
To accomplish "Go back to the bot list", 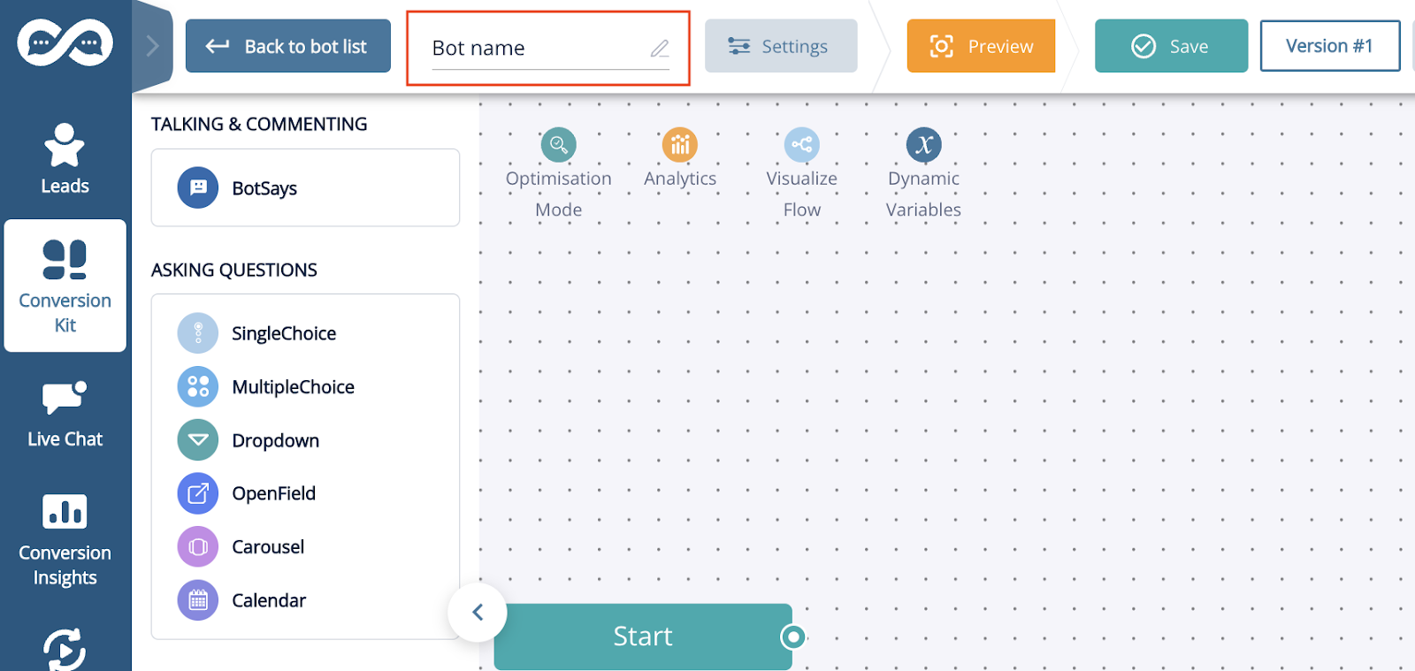I will 287,46.
